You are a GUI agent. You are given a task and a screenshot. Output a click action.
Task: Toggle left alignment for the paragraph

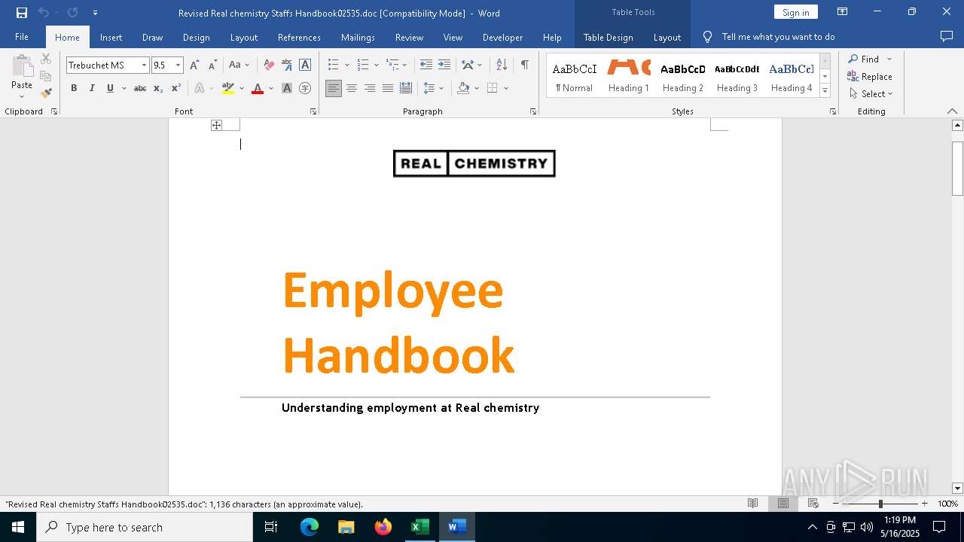334,89
